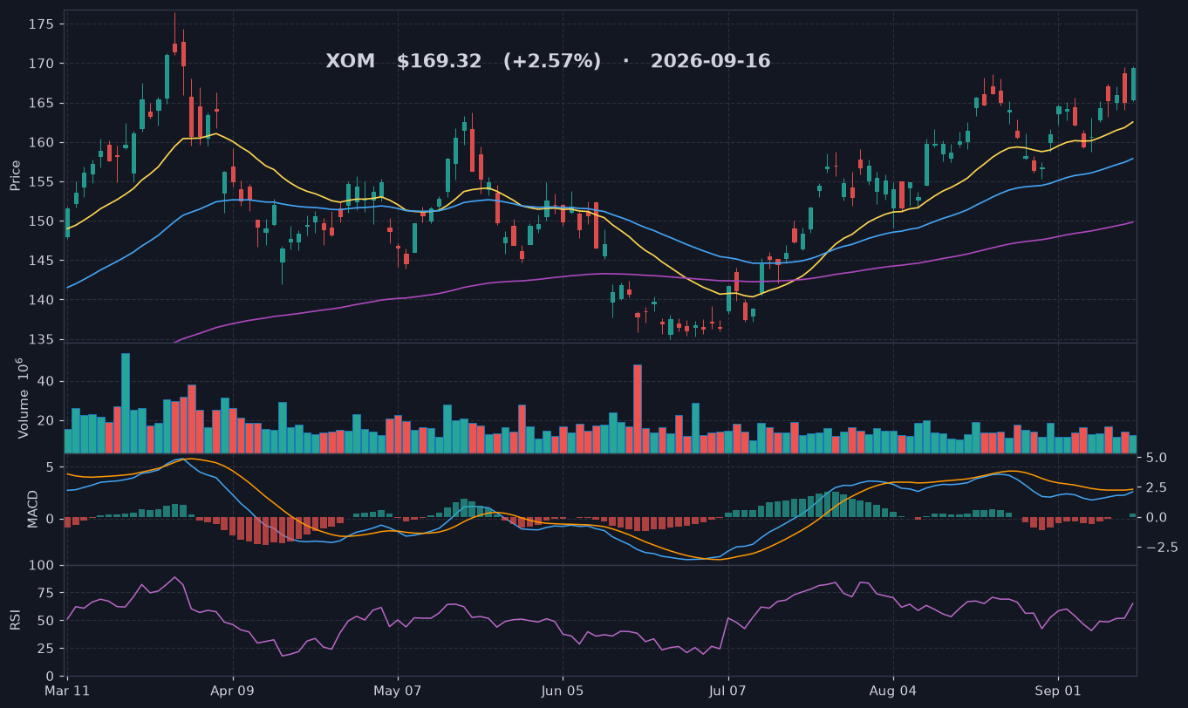The image size is (1188, 708).
Task: Click the −2.5 tick on right MACD axis
Action: point(1161,548)
